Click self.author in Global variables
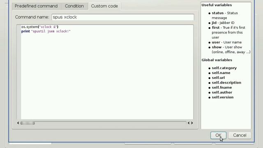Image resolution: width=263 pixels, height=148 pixels. coord(222,92)
